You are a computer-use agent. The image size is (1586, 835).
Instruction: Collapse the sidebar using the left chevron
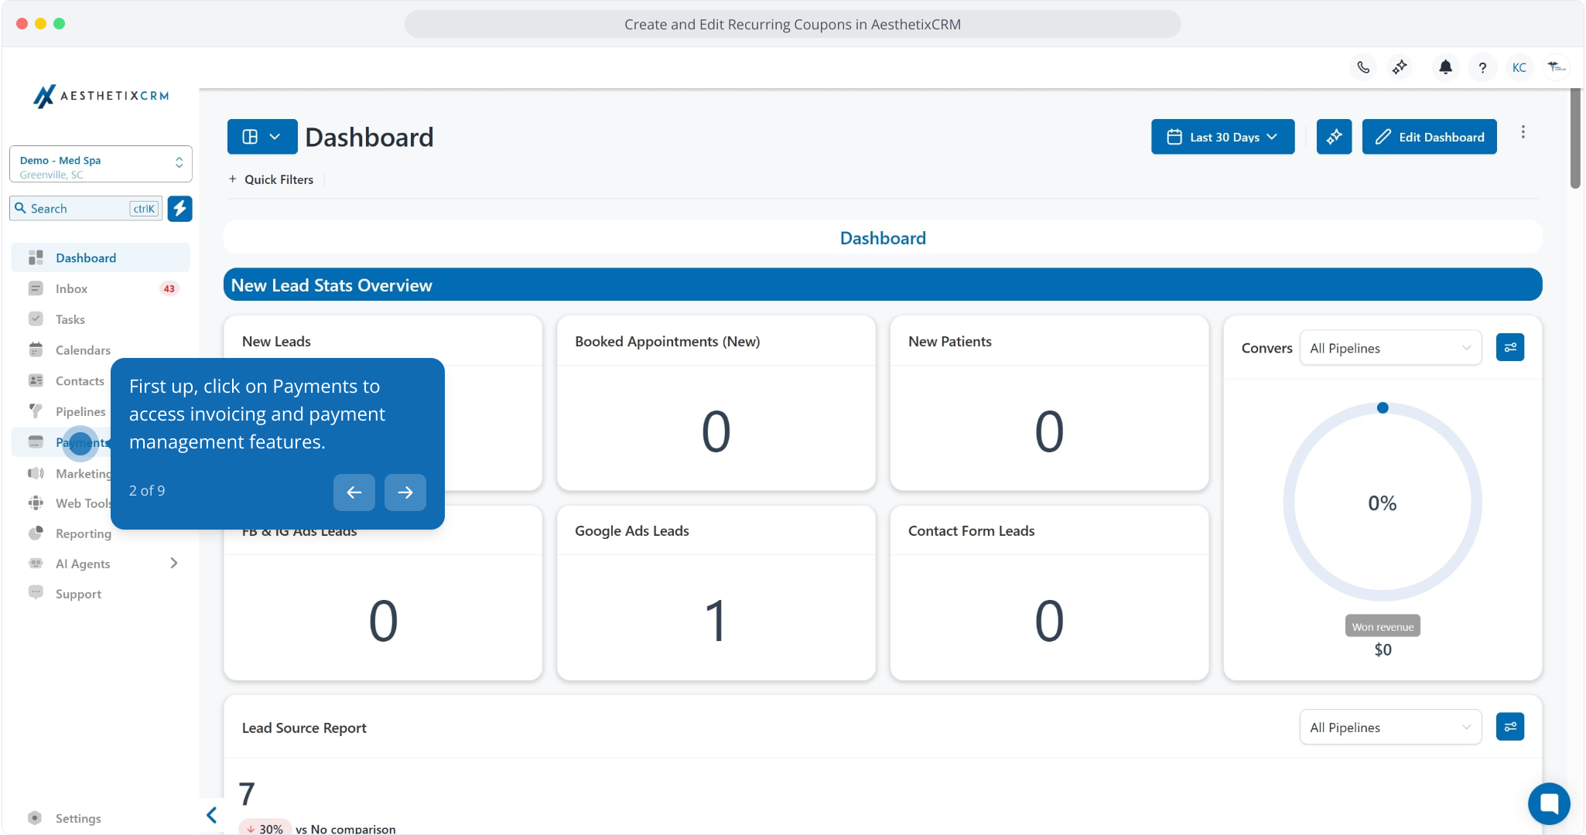point(211,815)
